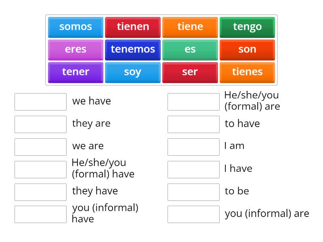Screen dimensions: 323x242
Task: Select the "tienen" word tile
Action: tap(132, 27)
